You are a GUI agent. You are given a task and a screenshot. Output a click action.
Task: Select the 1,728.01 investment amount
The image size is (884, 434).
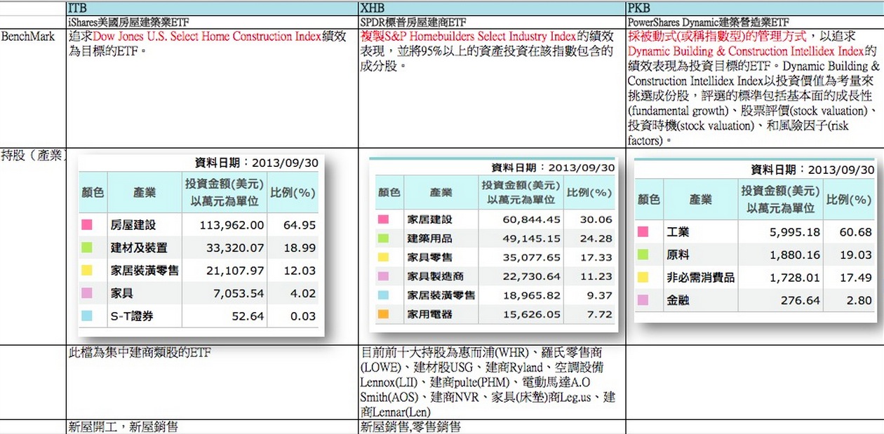[793, 278]
